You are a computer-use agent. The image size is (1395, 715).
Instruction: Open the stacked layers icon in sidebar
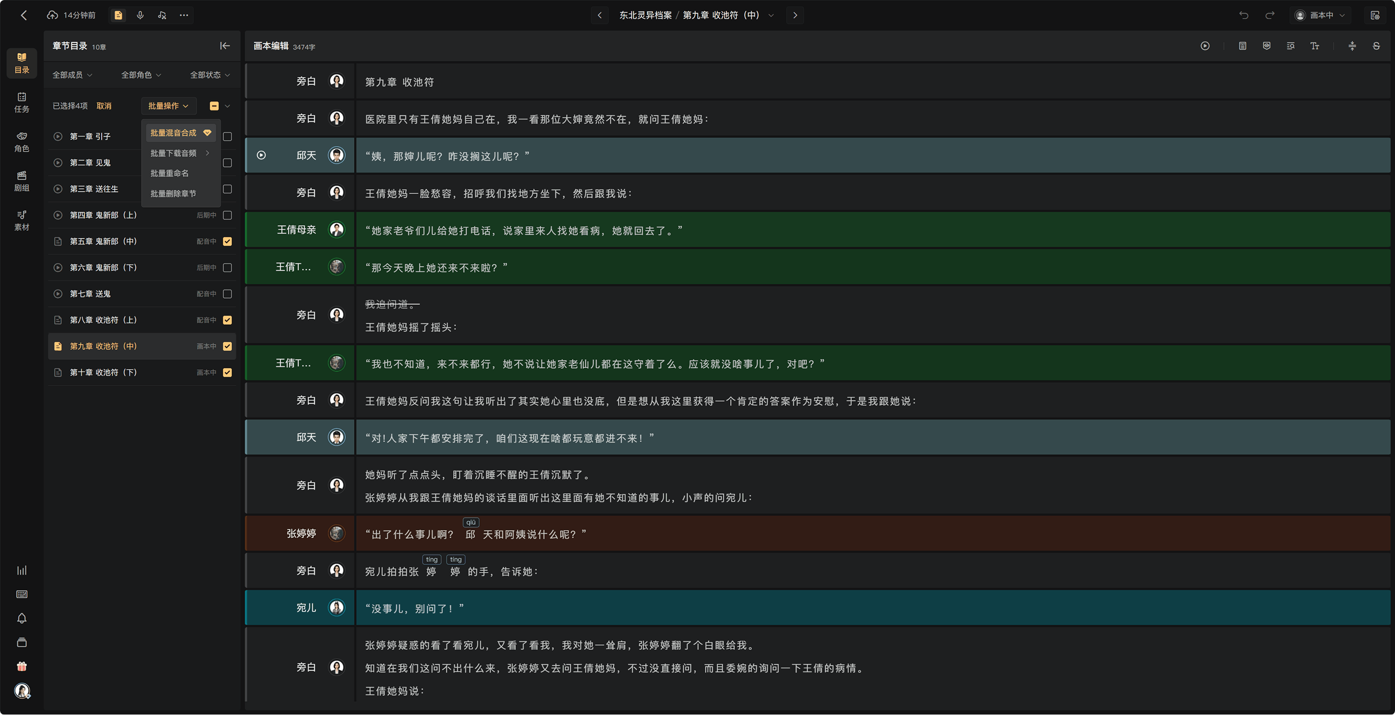pyautogui.click(x=22, y=642)
